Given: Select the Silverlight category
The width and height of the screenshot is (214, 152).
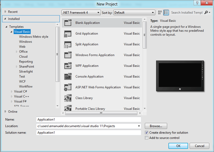Looking at the screenshot, I should click(26, 72).
